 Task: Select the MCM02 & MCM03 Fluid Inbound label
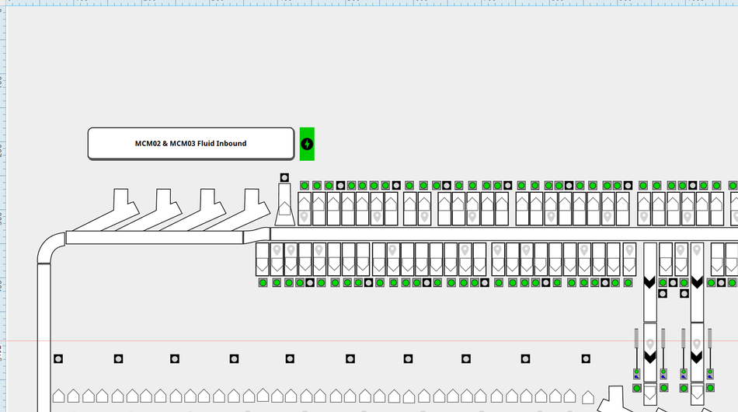pyautogui.click(x=191, y=144)
